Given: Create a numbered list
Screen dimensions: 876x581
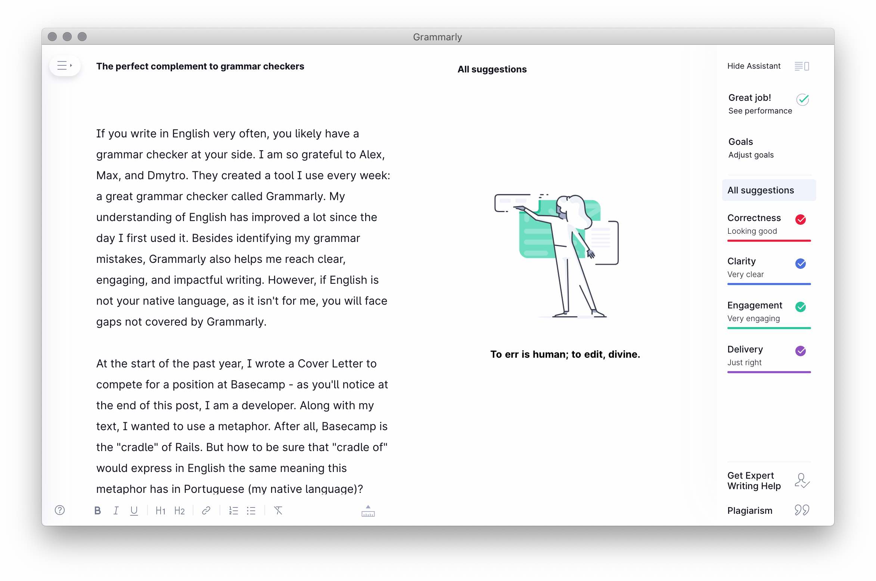Looking at the screenshot, I should (x=233, y=510).
